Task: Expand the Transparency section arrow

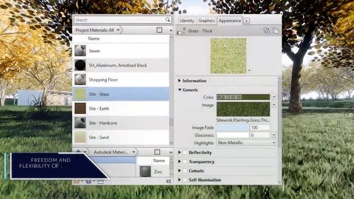Action: coord(179,161)
